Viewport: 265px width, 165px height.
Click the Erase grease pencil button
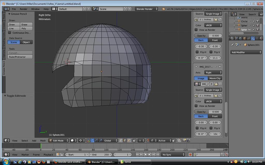tap(26, 24)
